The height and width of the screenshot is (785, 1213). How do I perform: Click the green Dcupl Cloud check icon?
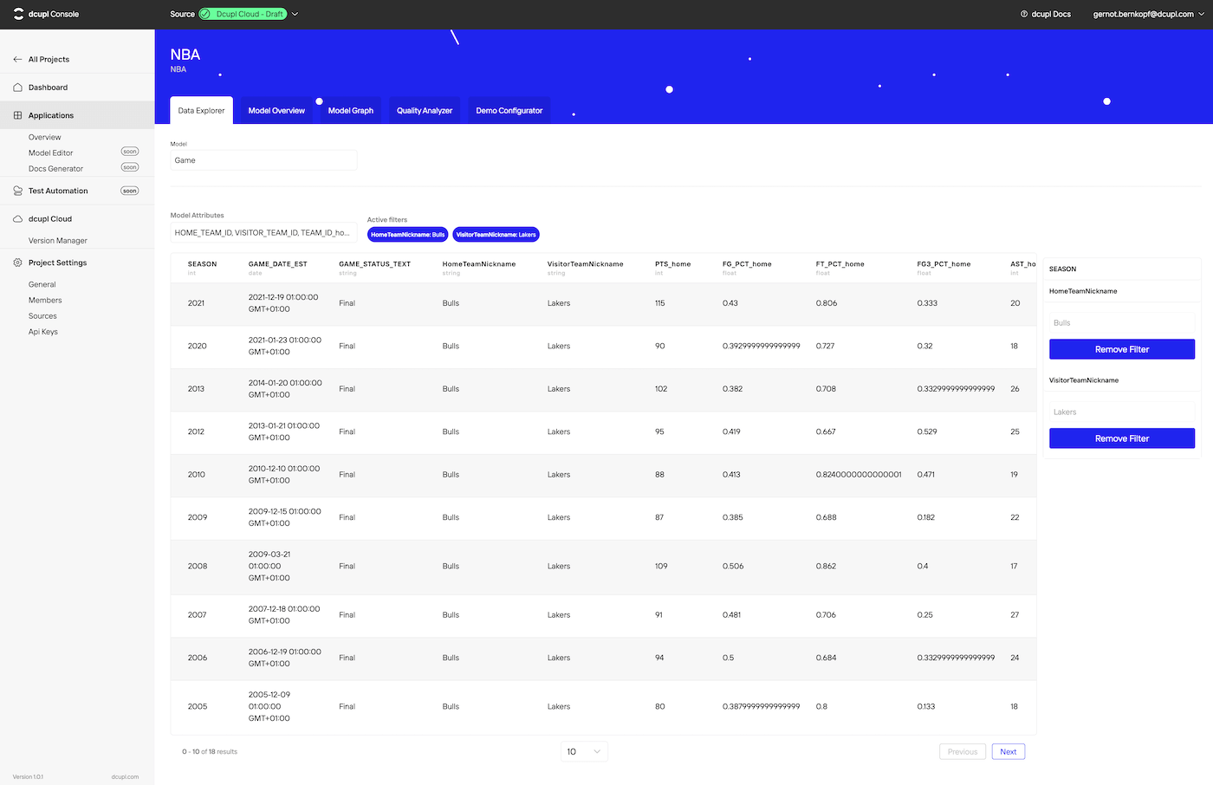coord(205,14)
